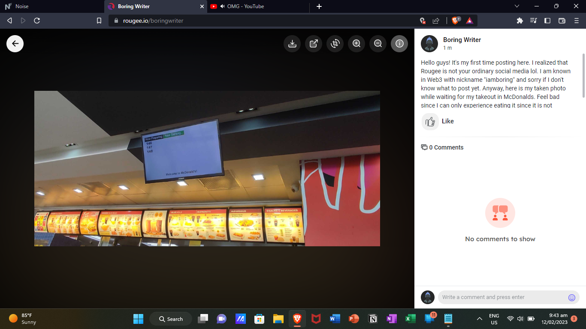View site security info via the lock icon

(x=116, y=21)
